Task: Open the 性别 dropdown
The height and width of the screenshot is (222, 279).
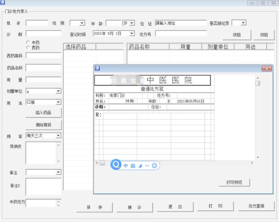Action: point(82,23)
